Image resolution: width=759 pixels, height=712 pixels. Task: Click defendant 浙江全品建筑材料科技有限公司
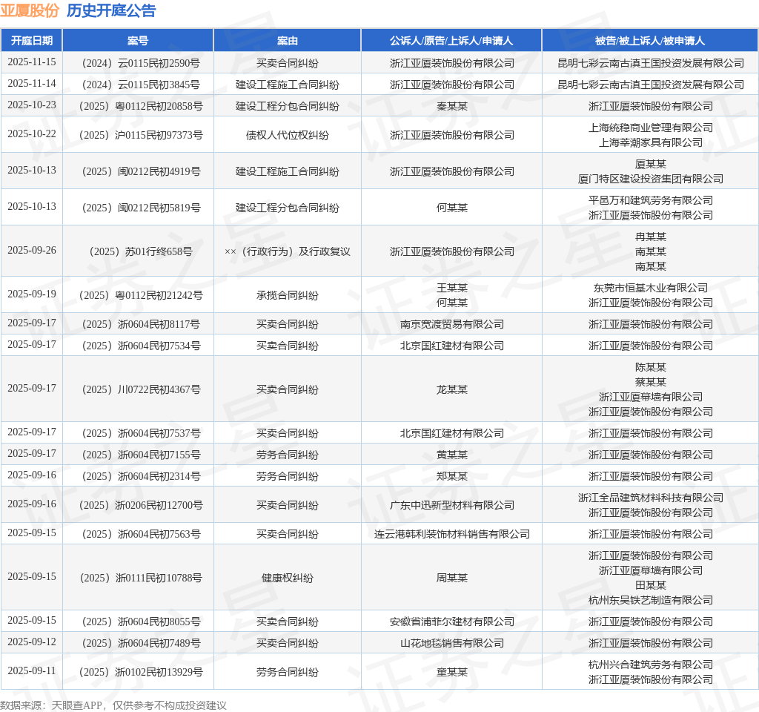click(651, 498)
